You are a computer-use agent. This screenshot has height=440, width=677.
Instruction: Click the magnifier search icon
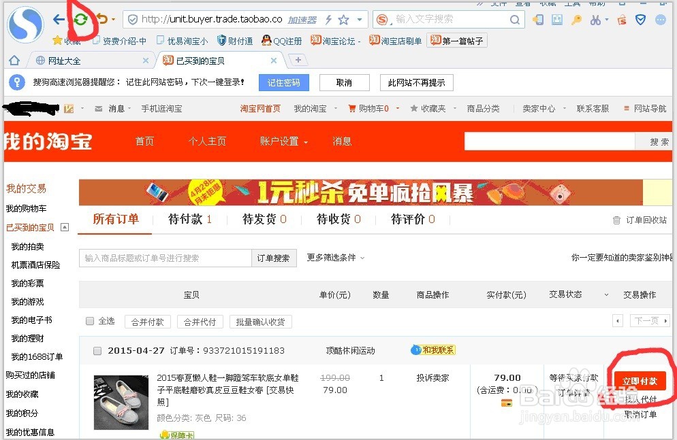pos(515,20)
